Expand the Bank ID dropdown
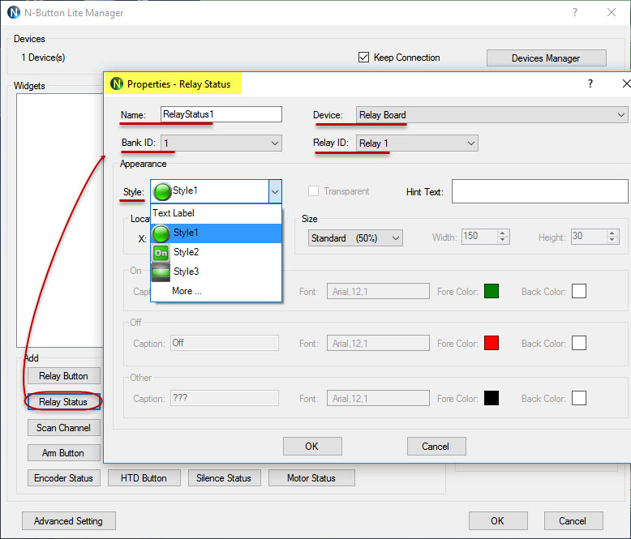Viewport: 631px width, 539px height. pos(221,143)
